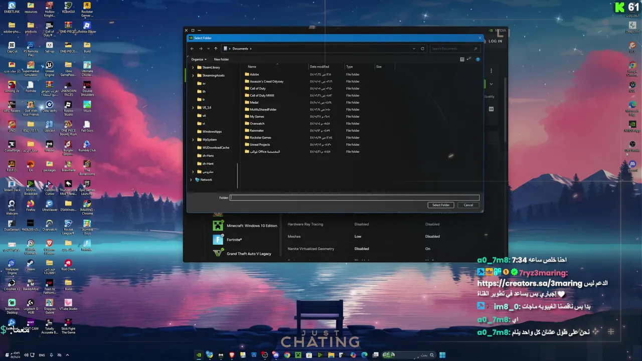
Task: Open the Logitech G HUB desktop icon
Action: [x=31, y=306]
